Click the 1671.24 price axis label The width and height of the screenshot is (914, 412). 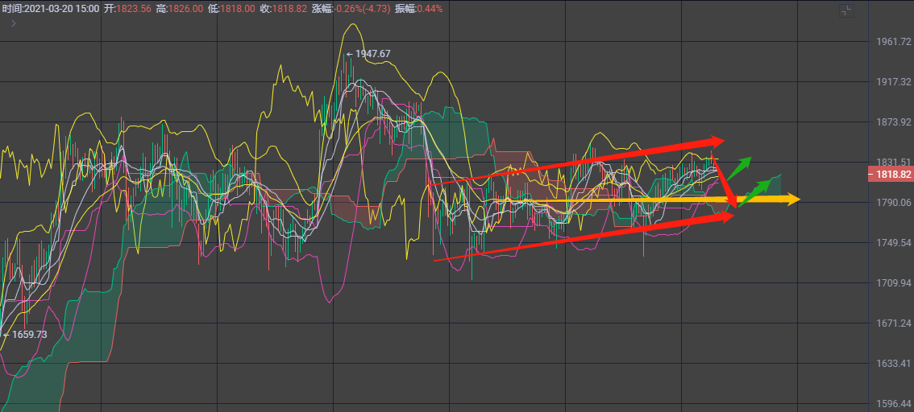[894, 323]
